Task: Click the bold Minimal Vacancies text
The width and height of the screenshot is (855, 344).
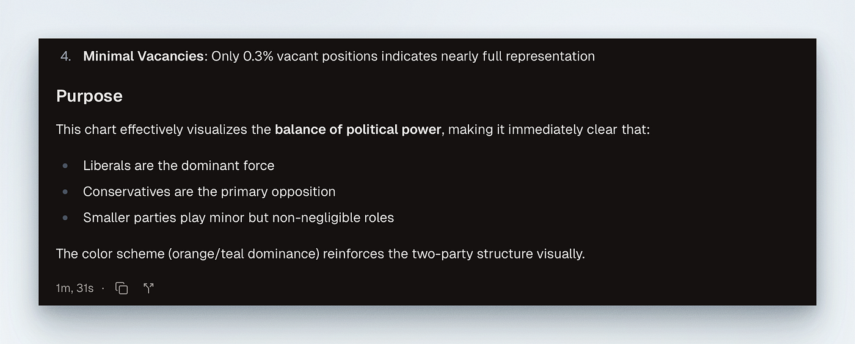Action: click(144, 57)
